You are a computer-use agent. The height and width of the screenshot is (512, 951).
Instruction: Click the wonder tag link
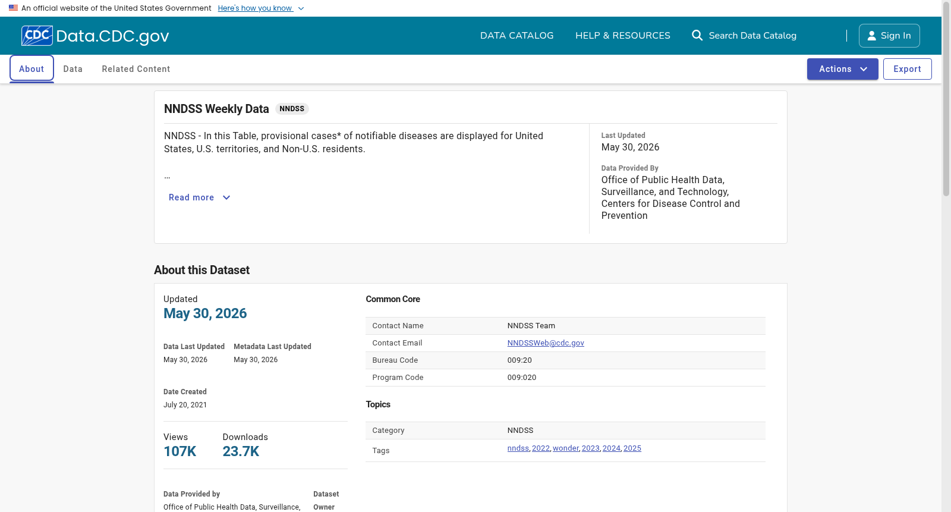566,448
